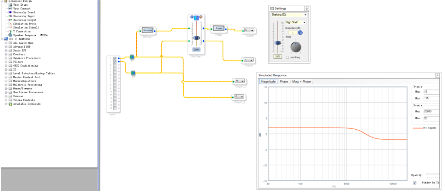This screenshot has width=445, height=195.
Task: Toggle the Window On Top checkbox
Action: 415,183
